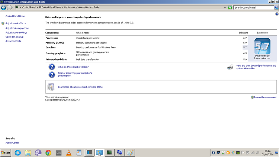Click 'Control Panel' in the breadcrumb
Viewport: 279px width, 157px height.
(x=29, y=7)
